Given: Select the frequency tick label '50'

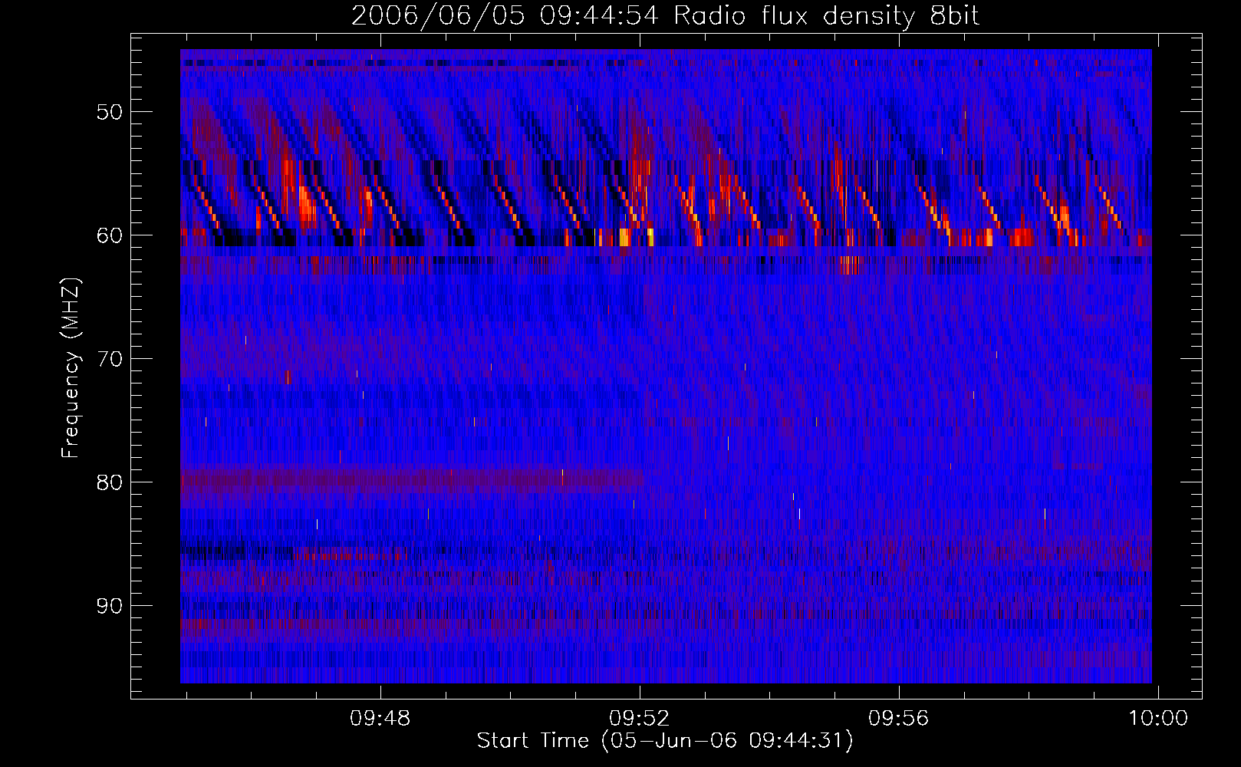Looking at the screenshot, I should click(x=110, y=112).
